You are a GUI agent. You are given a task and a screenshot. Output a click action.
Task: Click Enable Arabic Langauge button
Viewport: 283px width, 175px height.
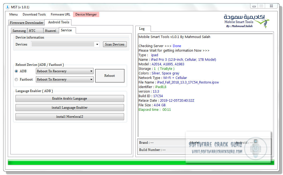[70, 98]
